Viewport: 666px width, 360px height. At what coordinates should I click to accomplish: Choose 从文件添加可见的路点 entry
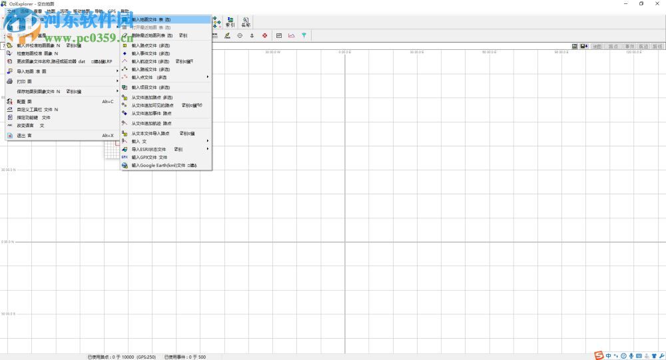(166, 105)
